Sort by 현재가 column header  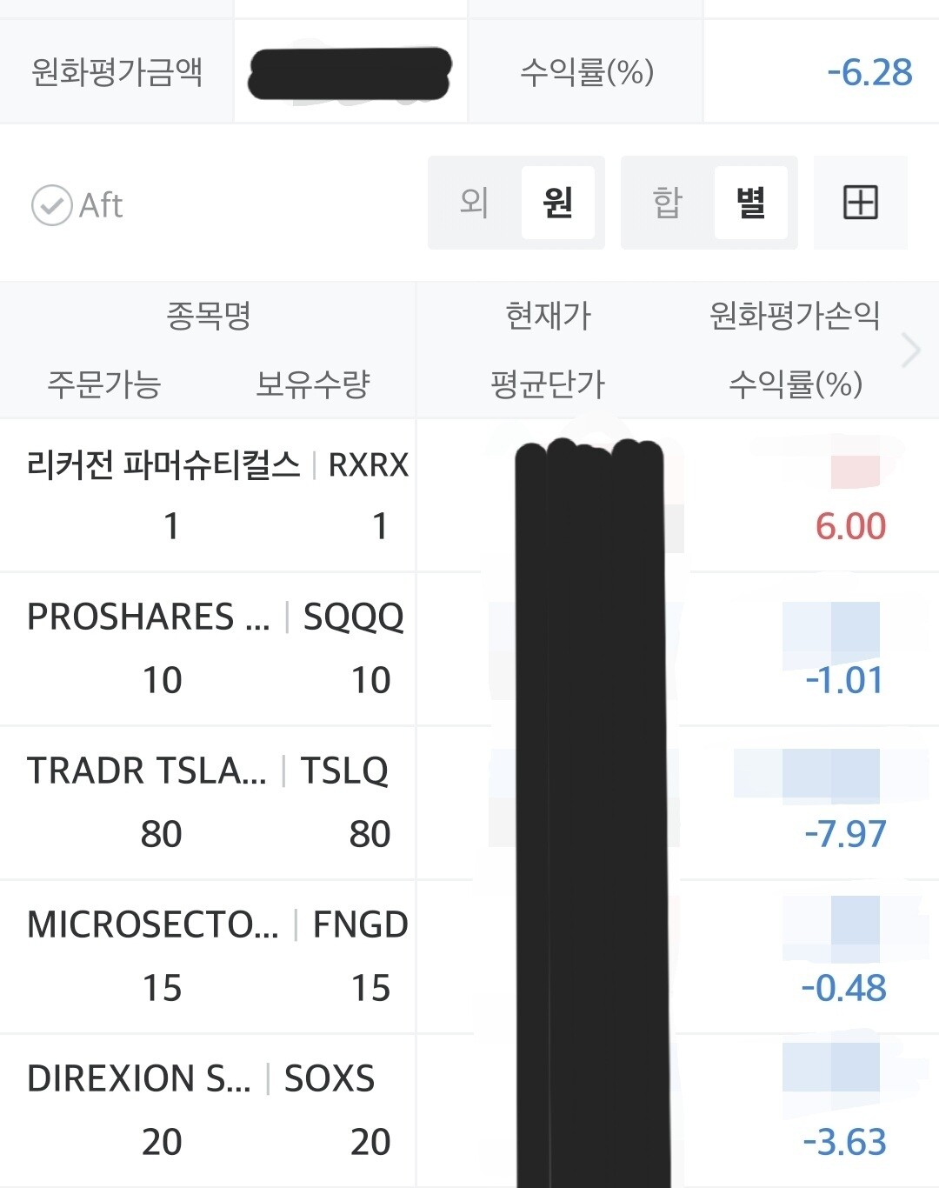click(x=549, y=315)
